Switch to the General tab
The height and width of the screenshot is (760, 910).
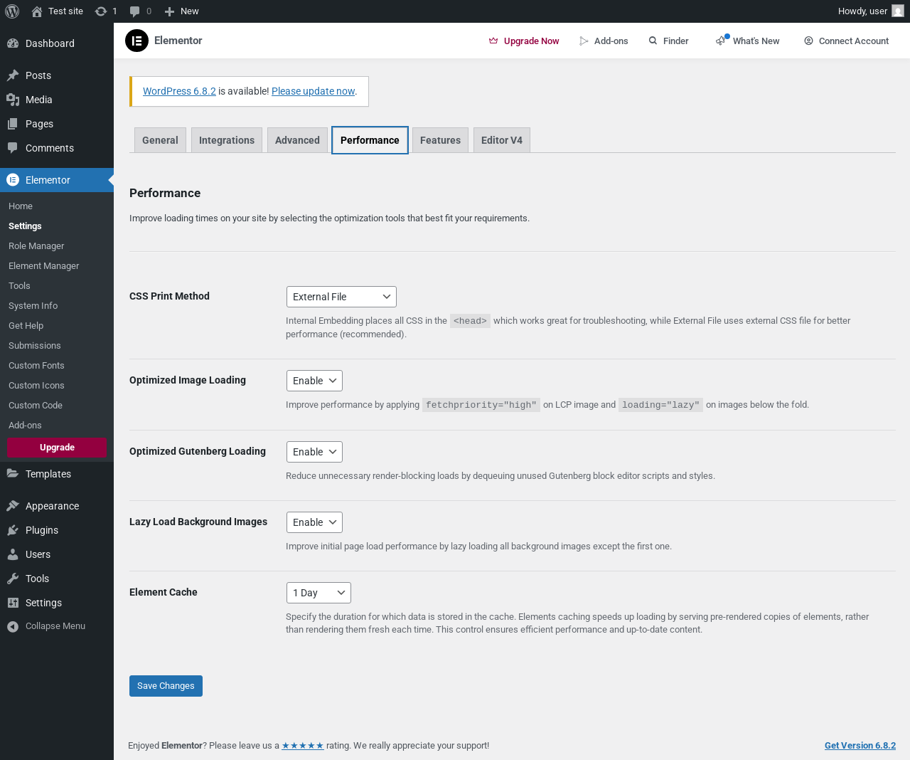click(x=160, y=140)
